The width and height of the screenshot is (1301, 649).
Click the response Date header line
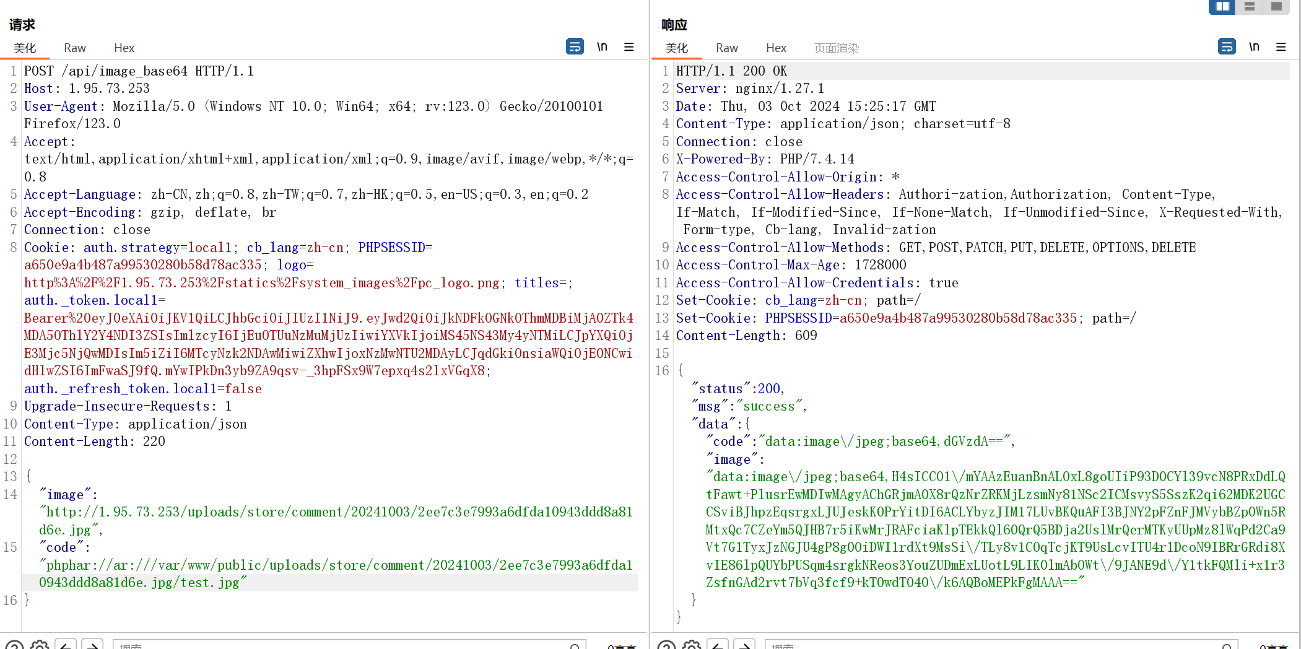(806, 106)
